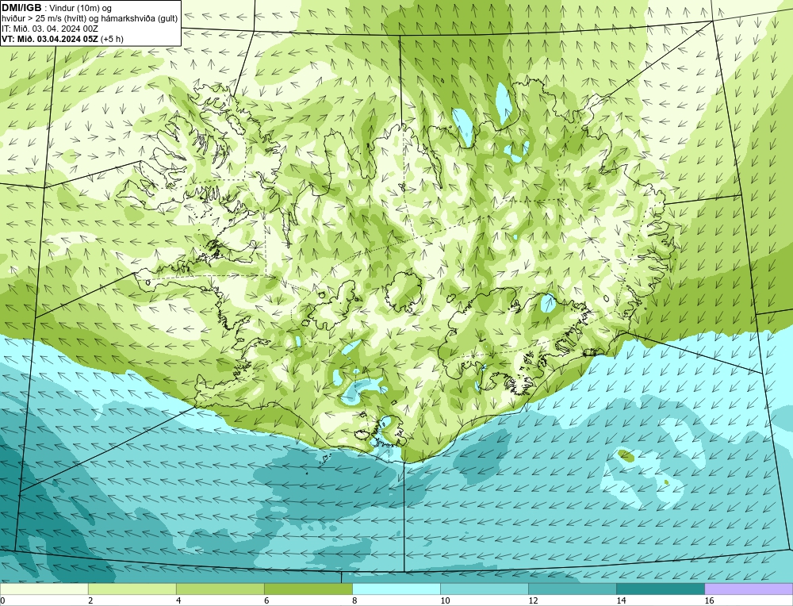
Task: Click the purple swatch above 16 m/s
Action: coord(749,589)
